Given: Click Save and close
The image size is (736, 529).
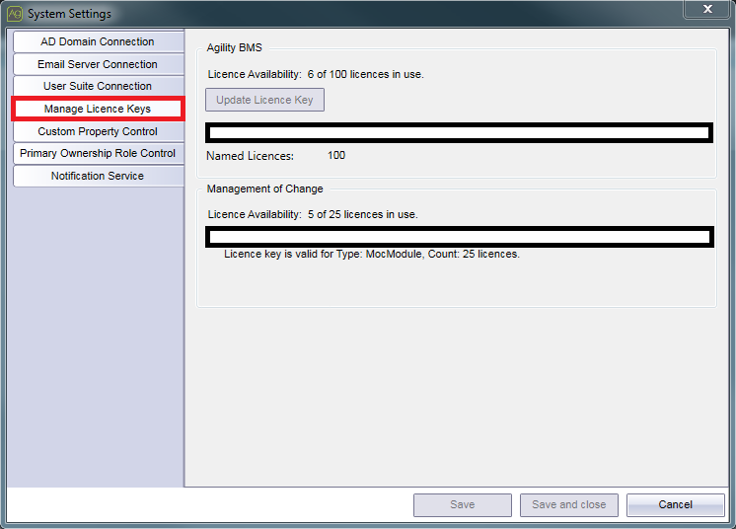Looking at the screenshot, I should 569,505.
